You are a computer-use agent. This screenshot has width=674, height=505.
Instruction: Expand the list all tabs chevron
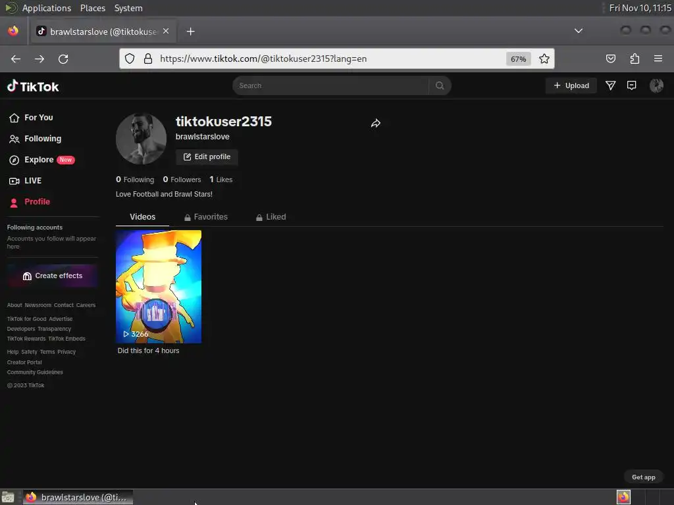pos(579,30)
